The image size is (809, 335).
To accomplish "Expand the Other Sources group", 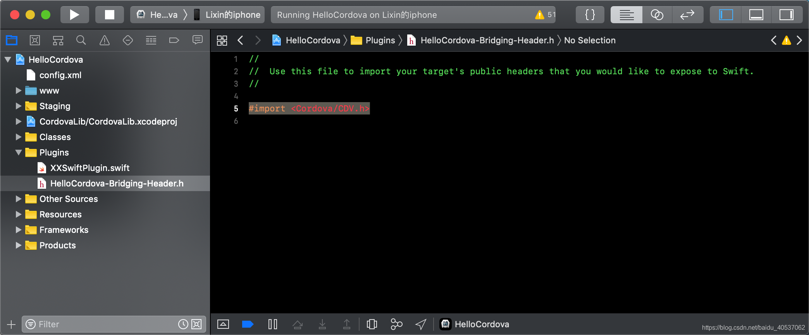I will click(x=18, y=199).
